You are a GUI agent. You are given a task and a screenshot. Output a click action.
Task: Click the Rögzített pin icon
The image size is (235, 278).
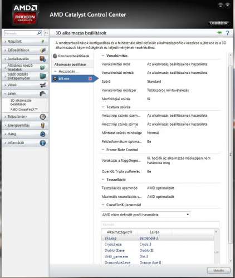pos(43,41)
